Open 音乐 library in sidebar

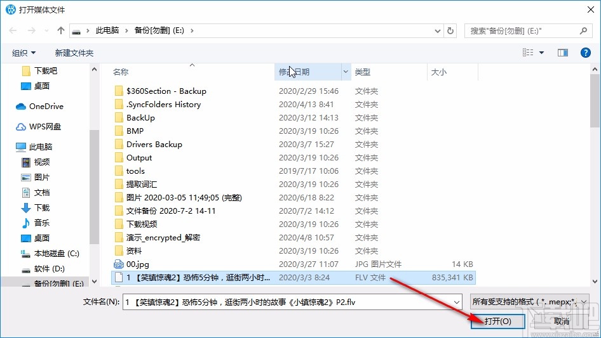coord(36,223)
